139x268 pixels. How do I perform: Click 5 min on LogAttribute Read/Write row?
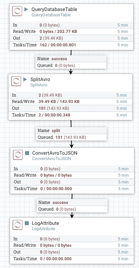(123, 245)
